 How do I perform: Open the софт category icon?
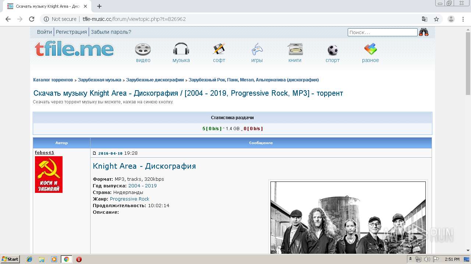pyautogui.click(x=219, y=49)
